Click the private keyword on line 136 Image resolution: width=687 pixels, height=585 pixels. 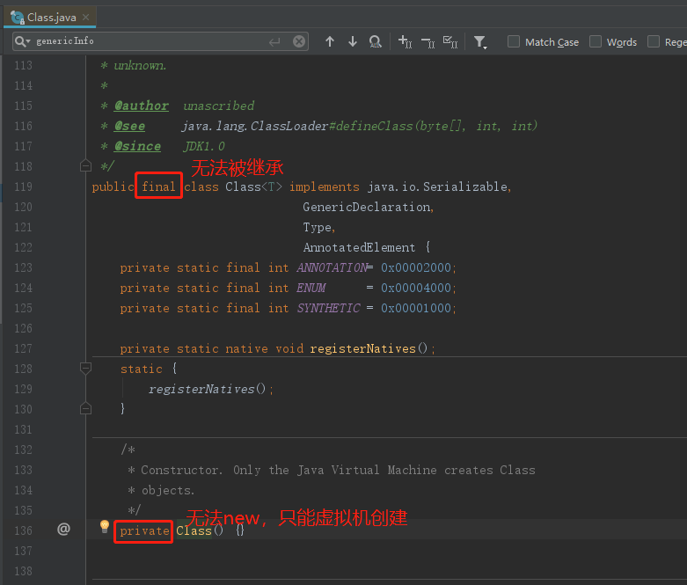[x=144, y=531]
